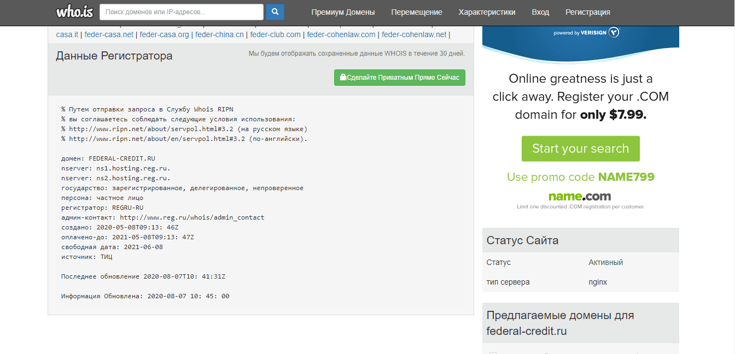
Task: Click the Verisign logo in the banner
Action: (x=614, y=33)
